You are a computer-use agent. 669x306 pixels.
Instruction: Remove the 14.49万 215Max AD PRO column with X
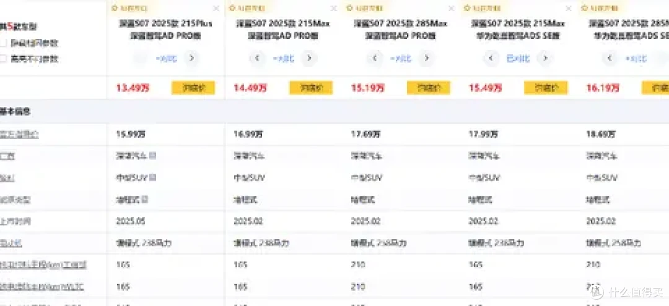coord(334,8)
